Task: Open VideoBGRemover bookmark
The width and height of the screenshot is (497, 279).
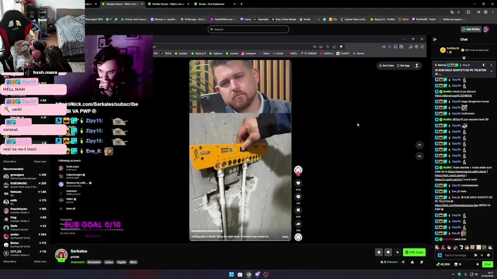Action: (223, 19)
